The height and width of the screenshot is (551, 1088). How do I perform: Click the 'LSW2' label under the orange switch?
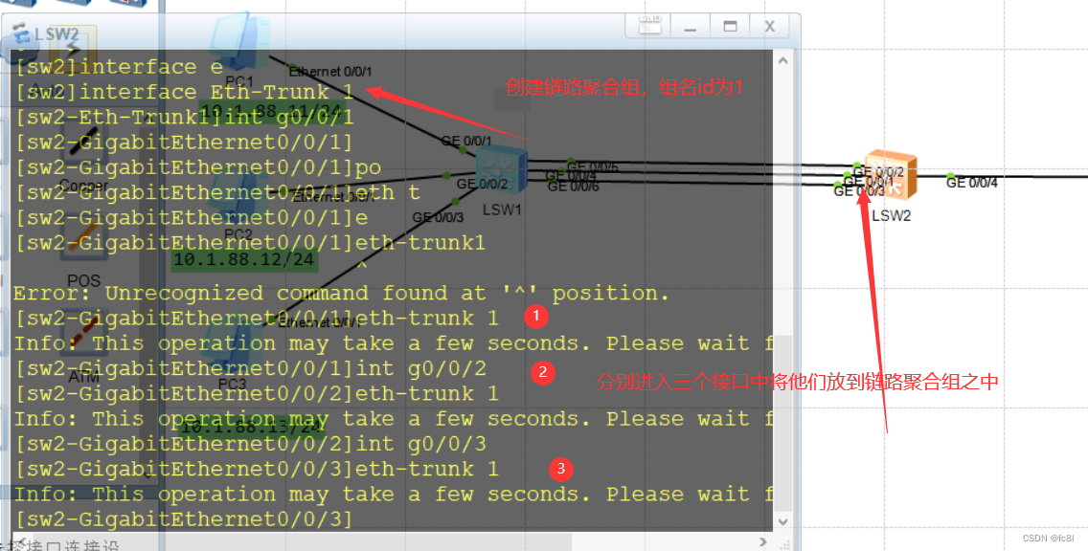pyautogui.click(x=891, y=215)
